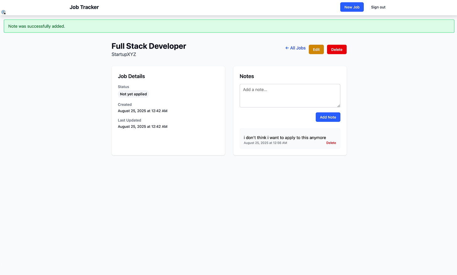
Task: Click the Job Details heading
Action: [x=132, y=76]
